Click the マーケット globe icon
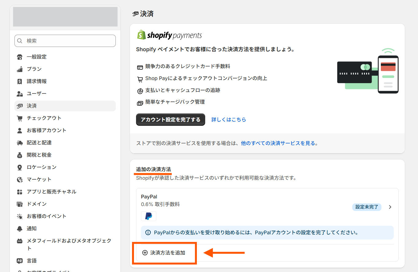The image size is (418, 272). coord(20,179)
